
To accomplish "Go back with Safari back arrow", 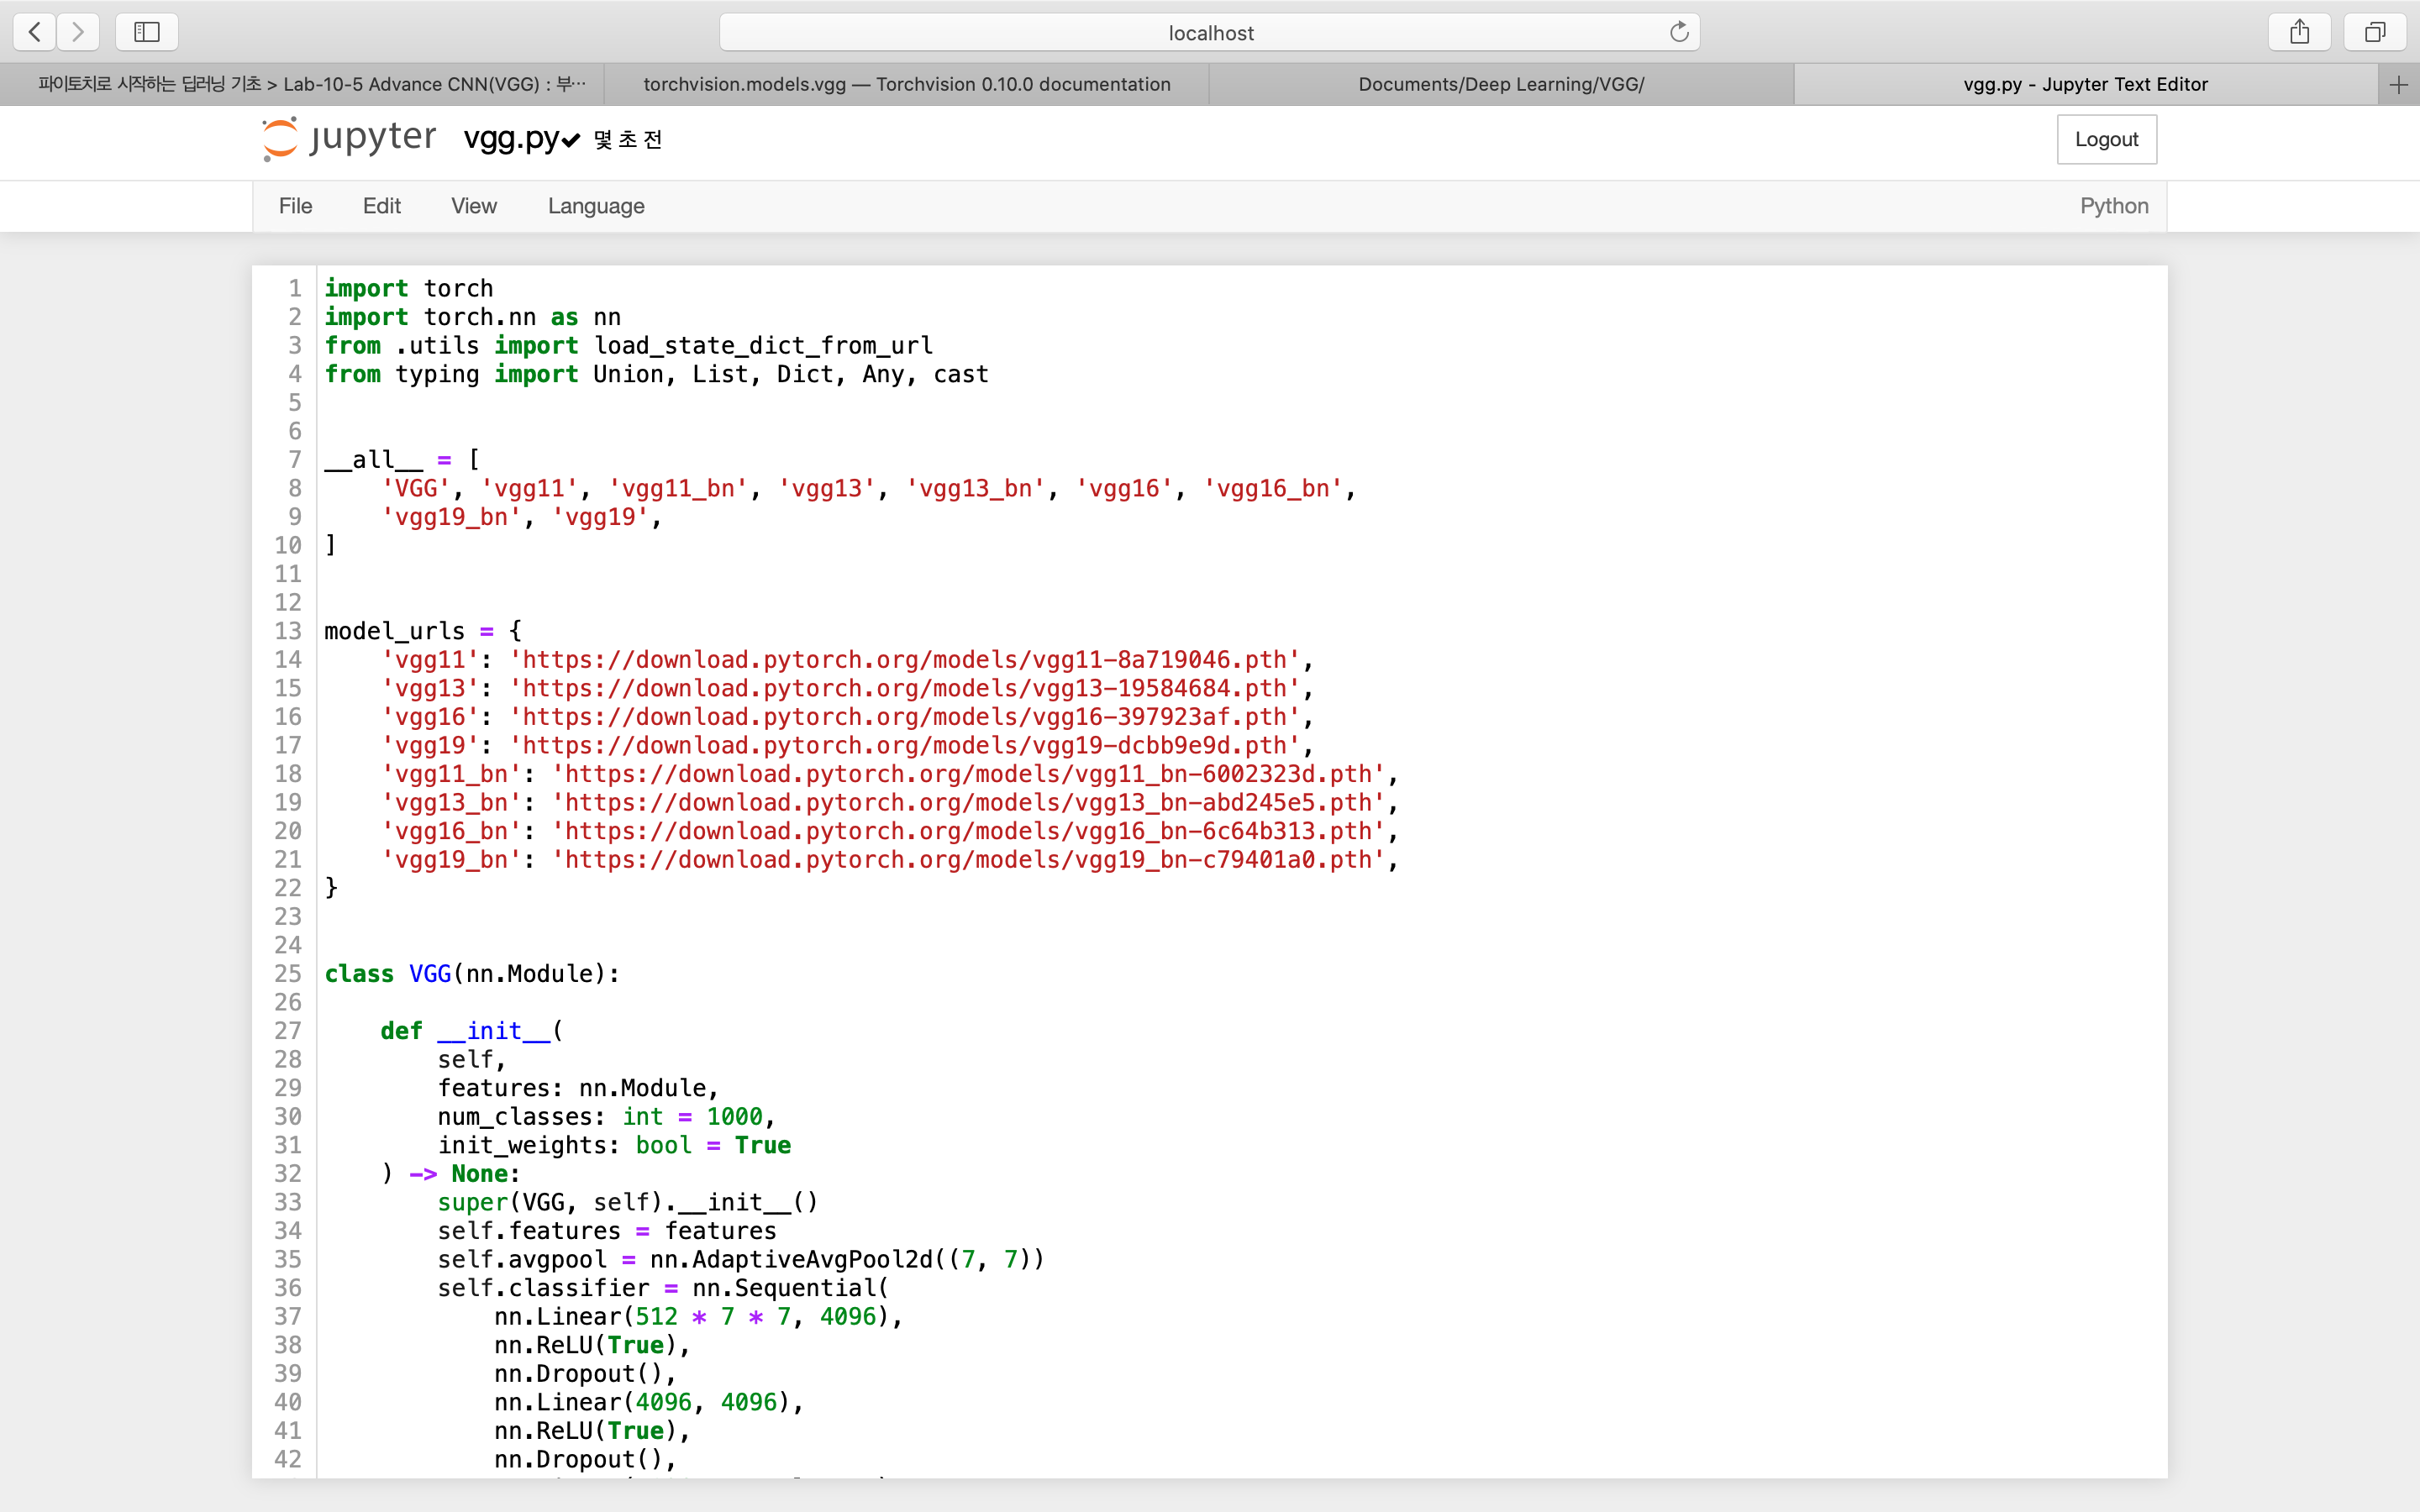I will 35,32.
